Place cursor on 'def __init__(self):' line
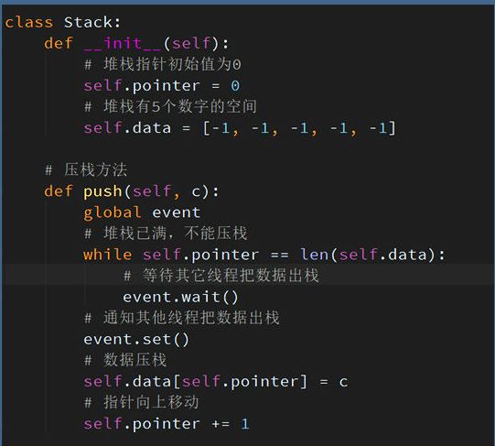 pos(136,43)
